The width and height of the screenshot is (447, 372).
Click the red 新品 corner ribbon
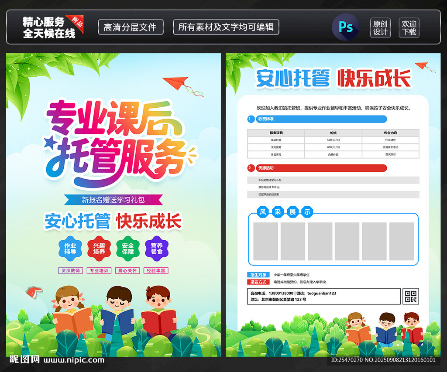(x=76, y=23)
